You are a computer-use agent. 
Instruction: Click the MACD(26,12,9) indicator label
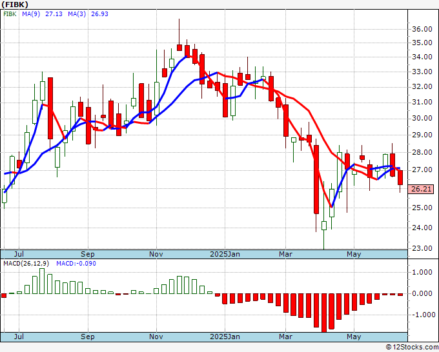(26, 264)
